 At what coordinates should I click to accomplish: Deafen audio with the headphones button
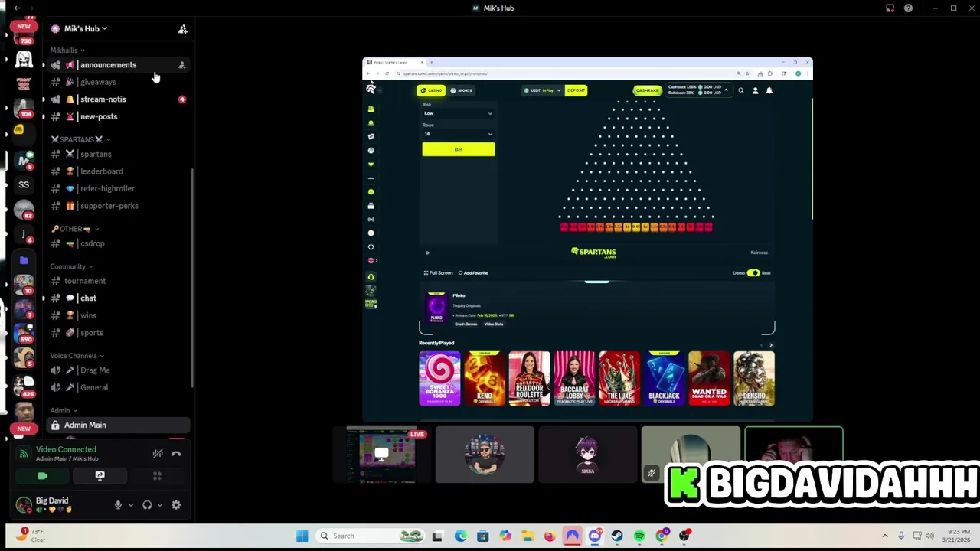147,505
